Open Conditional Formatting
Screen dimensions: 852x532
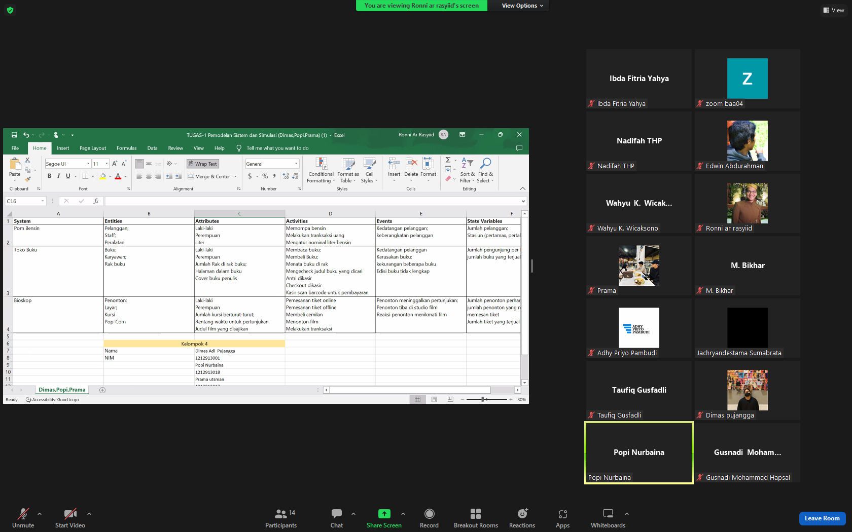321,170
